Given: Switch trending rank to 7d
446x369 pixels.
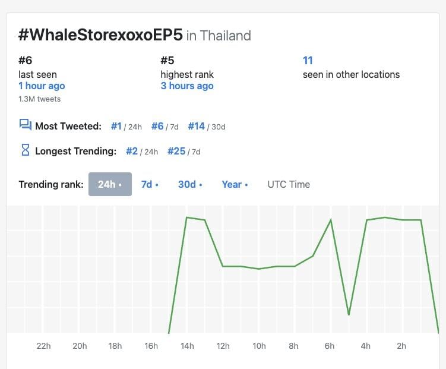Looking at the screenshot, I should (150, 184).
